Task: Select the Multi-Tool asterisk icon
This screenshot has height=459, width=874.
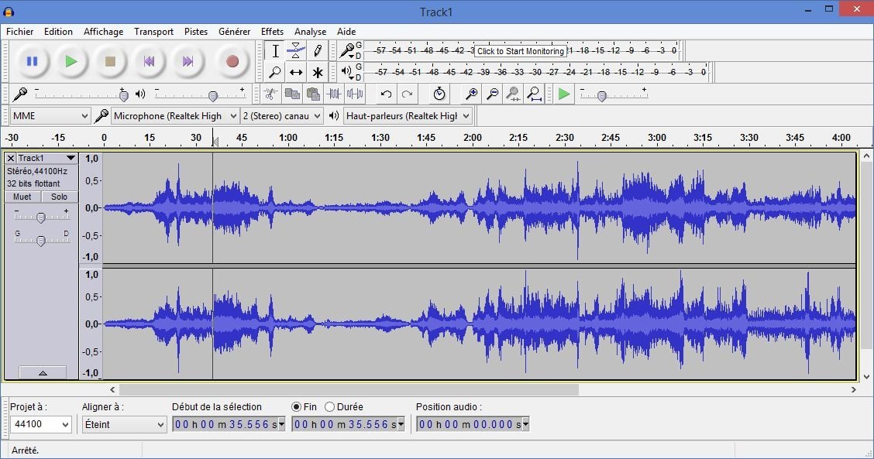Action: (317, 73)
